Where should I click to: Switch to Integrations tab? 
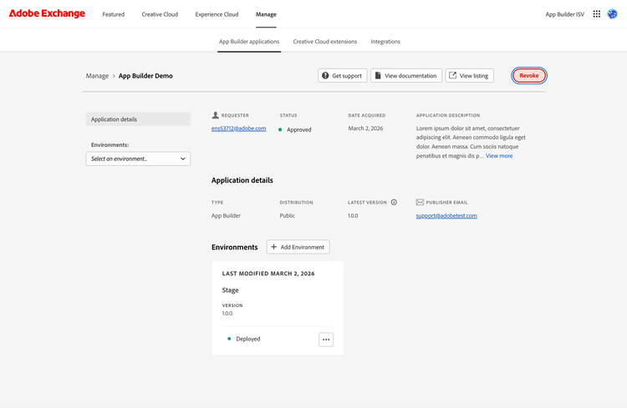385,42
